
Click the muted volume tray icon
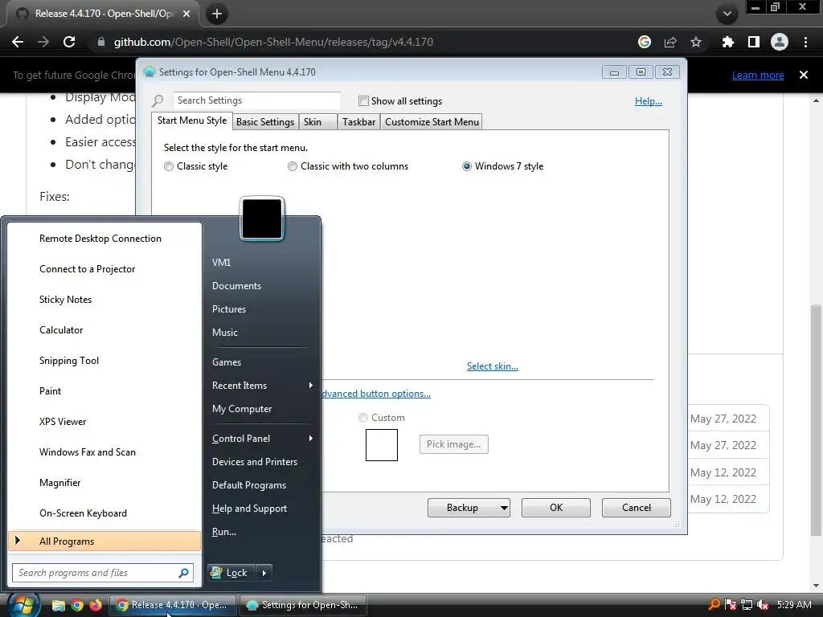click(764, 604)
